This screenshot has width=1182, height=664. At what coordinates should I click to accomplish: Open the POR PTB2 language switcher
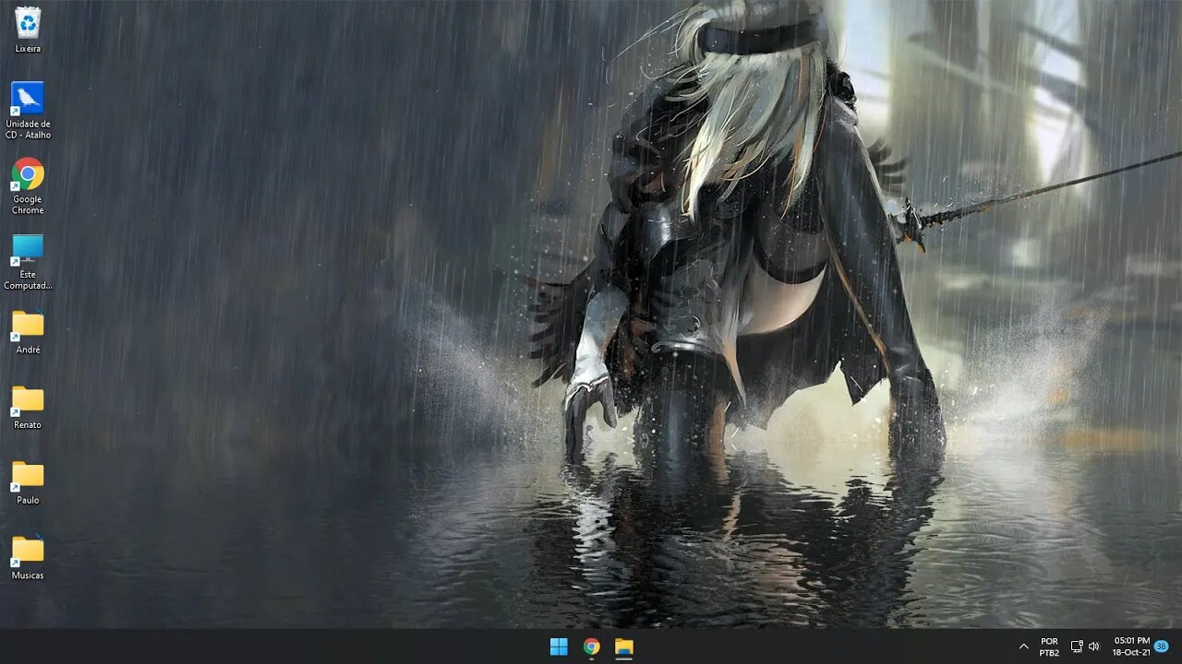coord(1049,646)
